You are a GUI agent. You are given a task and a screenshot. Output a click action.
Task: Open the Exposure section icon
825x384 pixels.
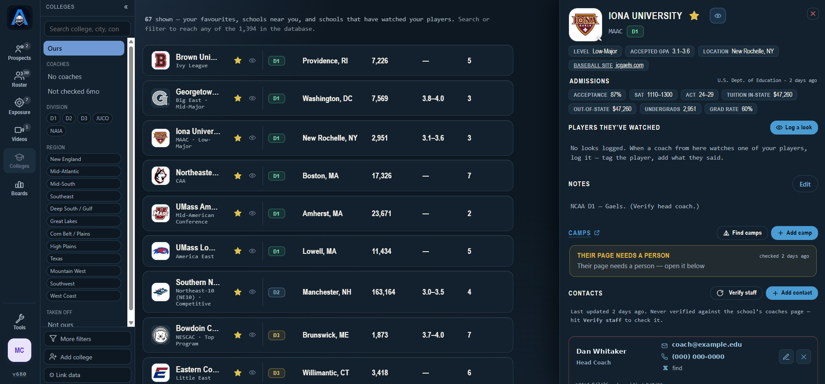(20, 106)
